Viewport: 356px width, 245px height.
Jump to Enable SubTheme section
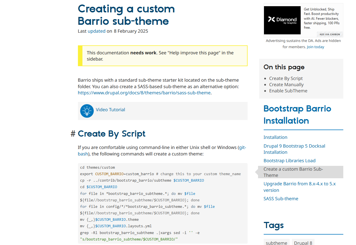288,91
